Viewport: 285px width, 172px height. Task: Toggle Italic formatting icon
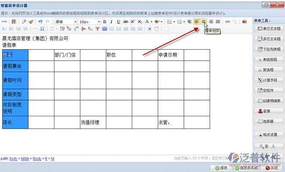click(x=112, y=21)
